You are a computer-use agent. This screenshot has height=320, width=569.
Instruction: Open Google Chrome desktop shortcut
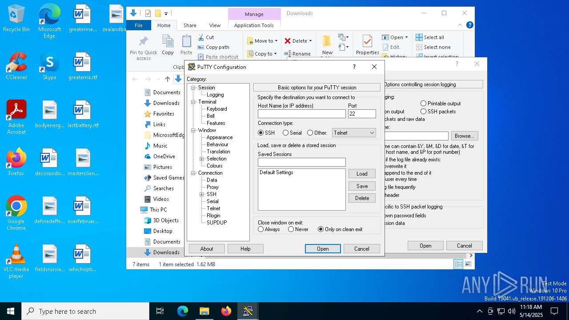16,213
